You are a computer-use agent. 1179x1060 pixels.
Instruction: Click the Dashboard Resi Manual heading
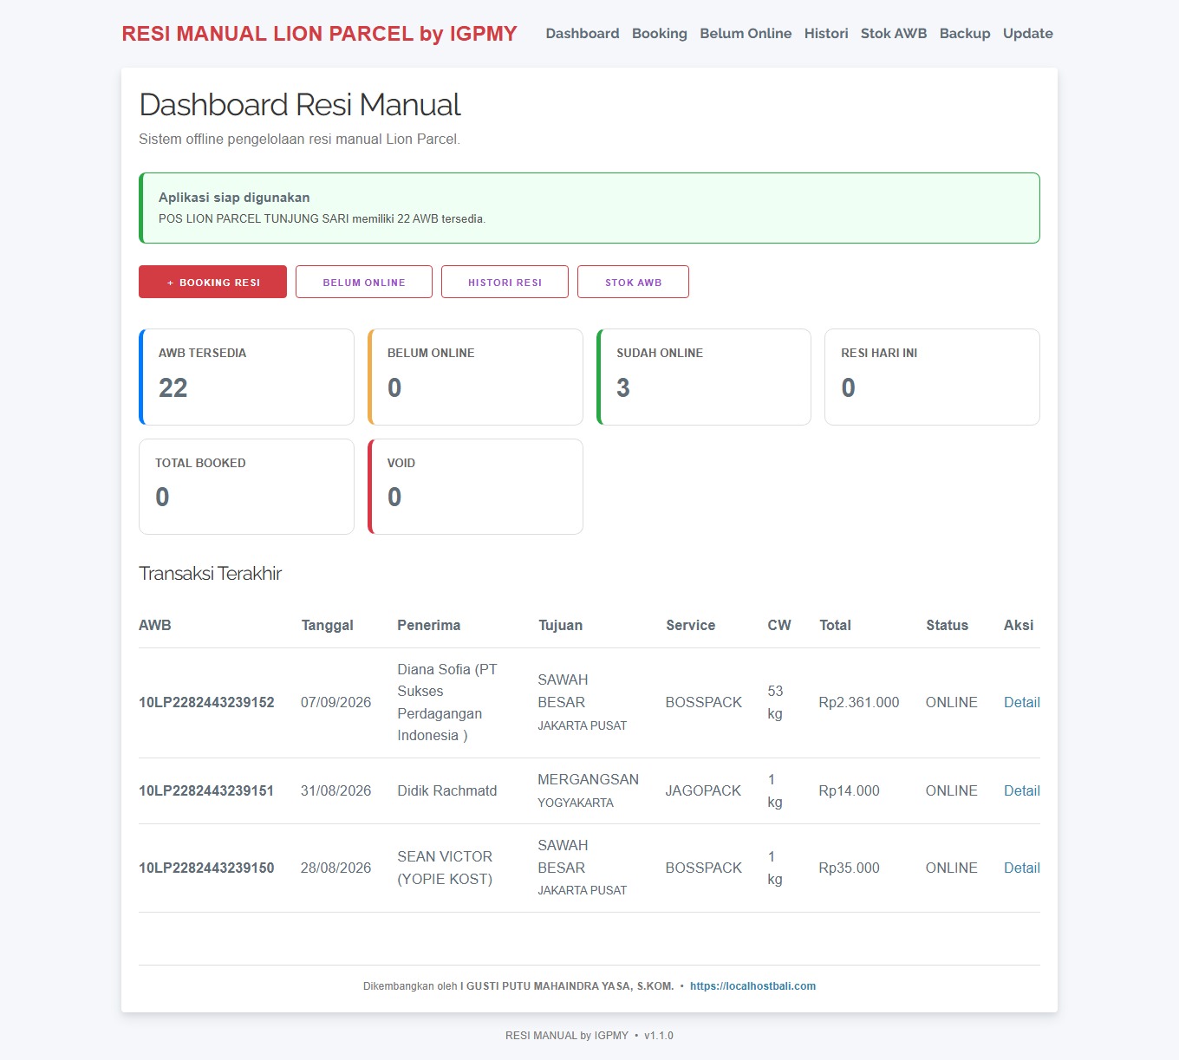pyautogui.click(x=300, y=105)
